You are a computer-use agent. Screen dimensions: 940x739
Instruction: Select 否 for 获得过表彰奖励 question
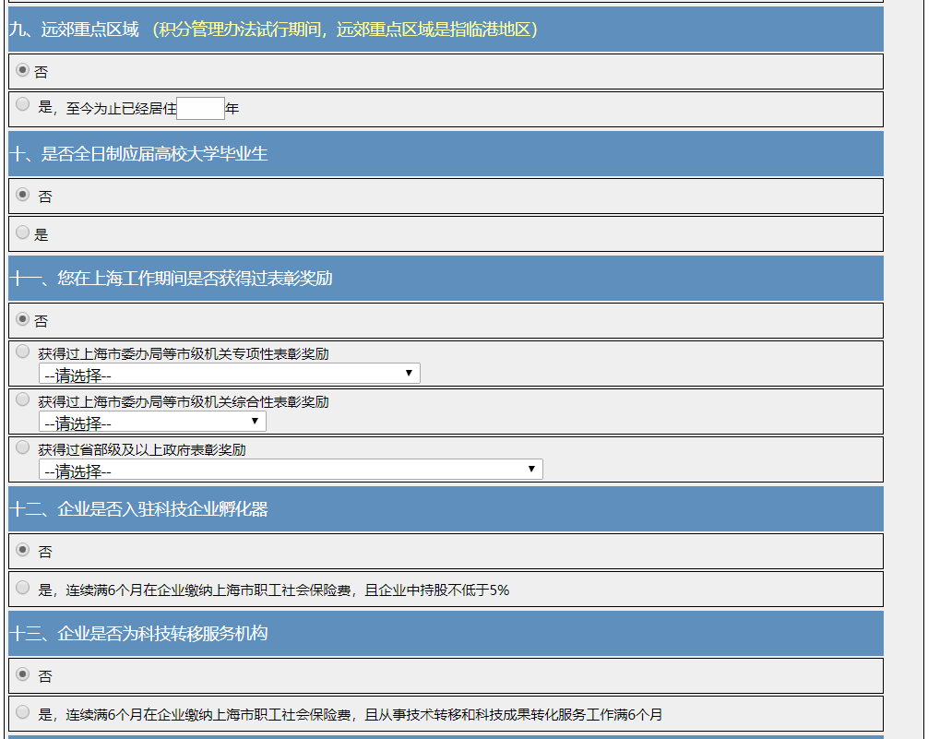point(23,319)
